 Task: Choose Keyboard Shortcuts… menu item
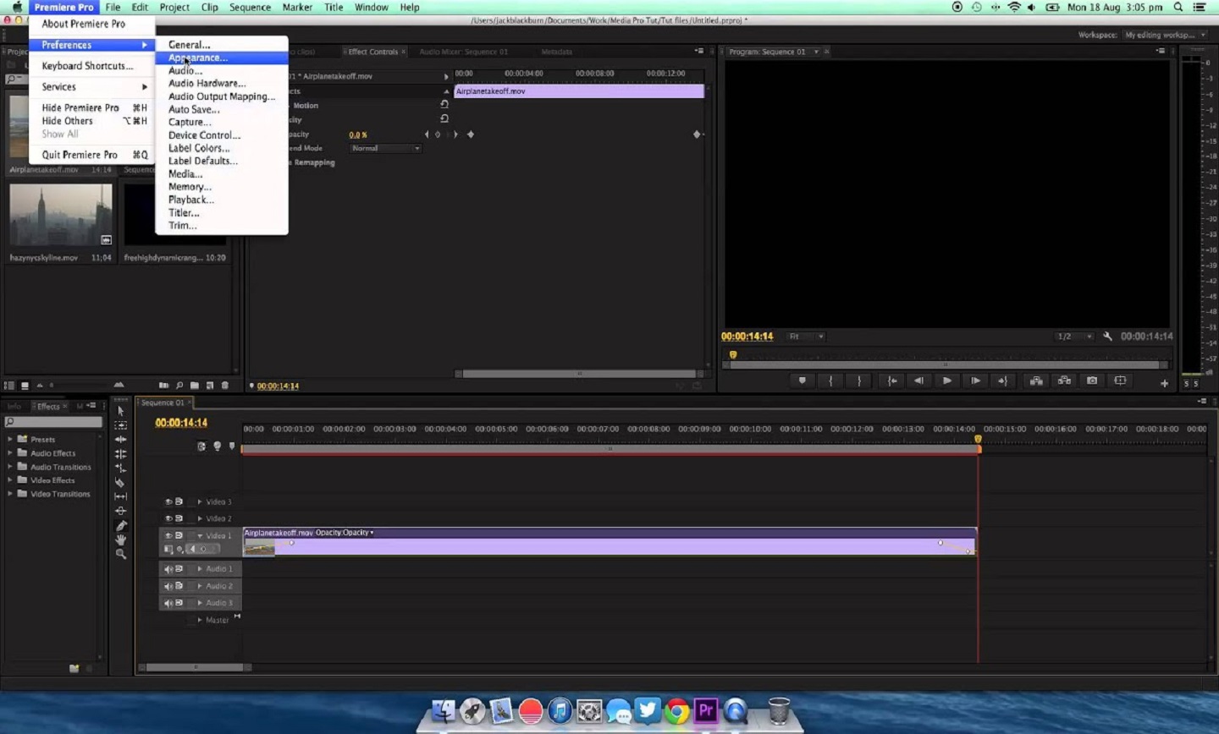91,66
